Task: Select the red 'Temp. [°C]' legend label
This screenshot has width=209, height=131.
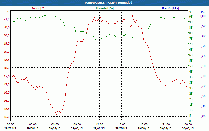Action: click(38, 8)
